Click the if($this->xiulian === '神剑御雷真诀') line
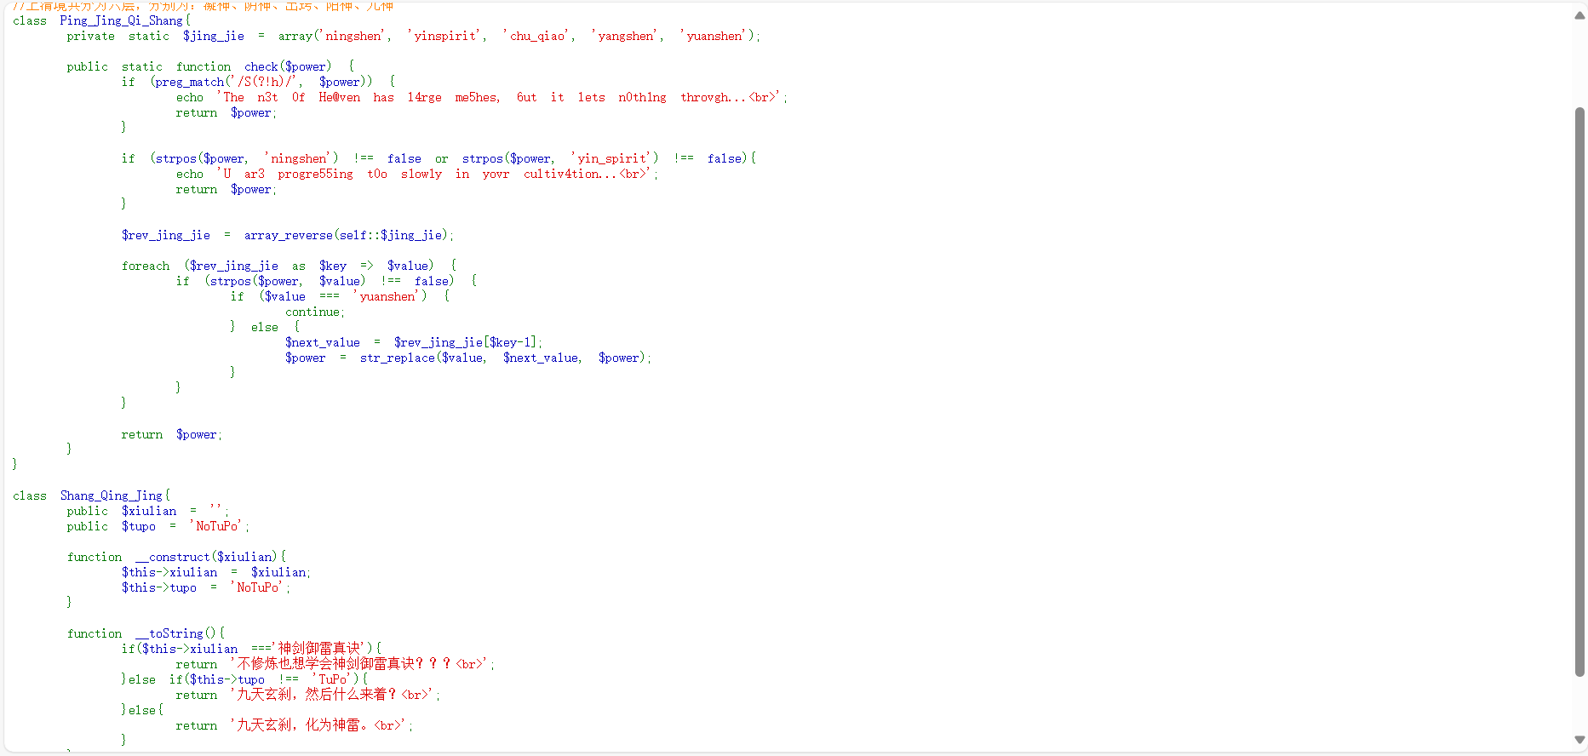The width and height of the screenshot is (1588, 756). click(x=252, y=649)
